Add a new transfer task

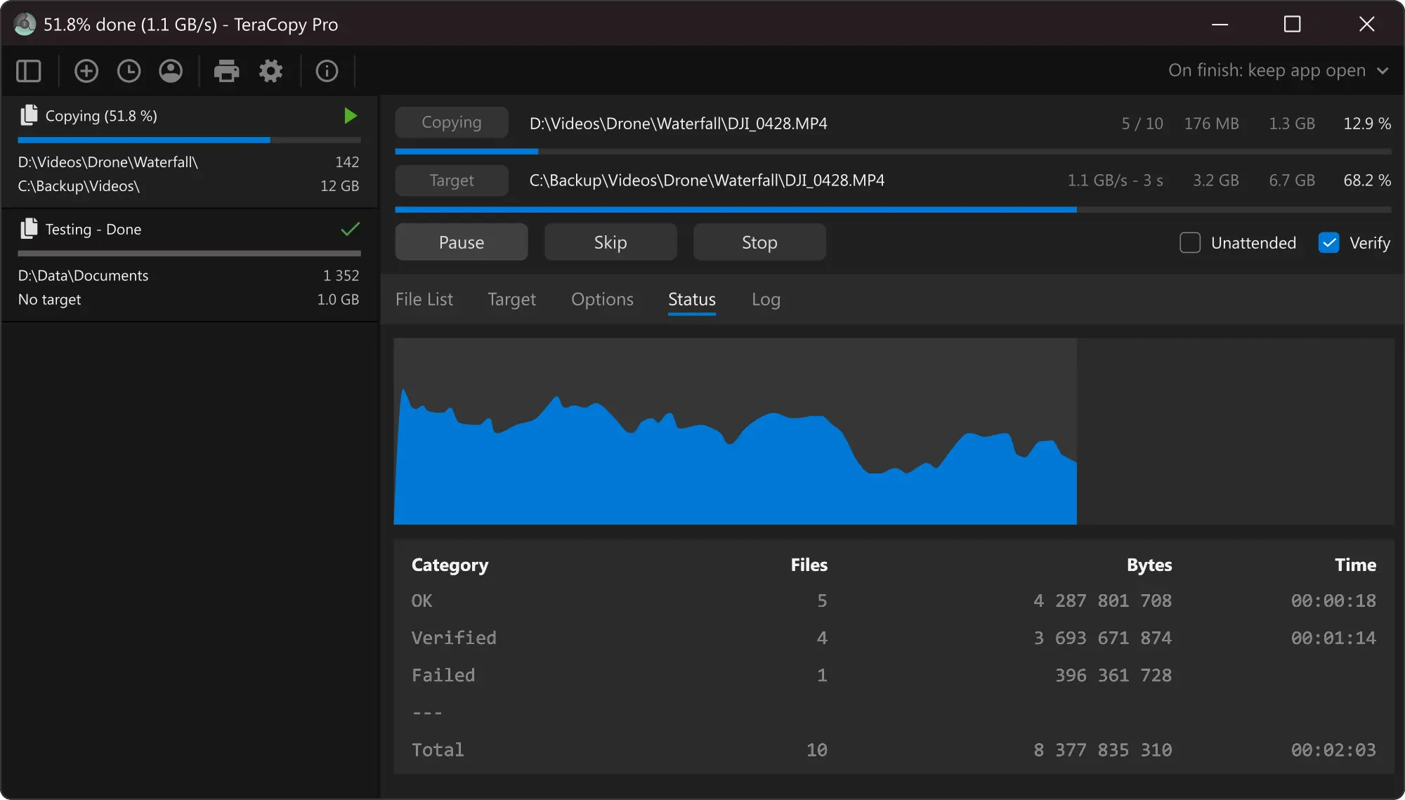(86, 71)
